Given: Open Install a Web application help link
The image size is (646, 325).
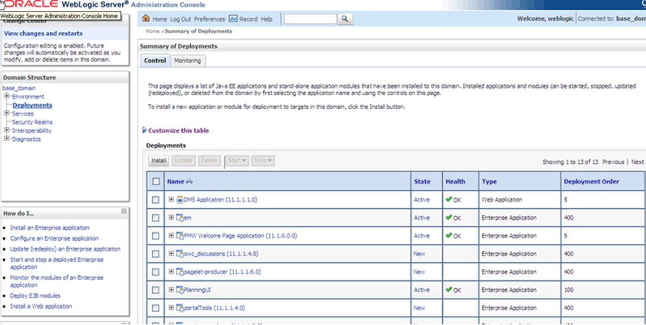Looking at the screenshot, I should coord(41,307).
